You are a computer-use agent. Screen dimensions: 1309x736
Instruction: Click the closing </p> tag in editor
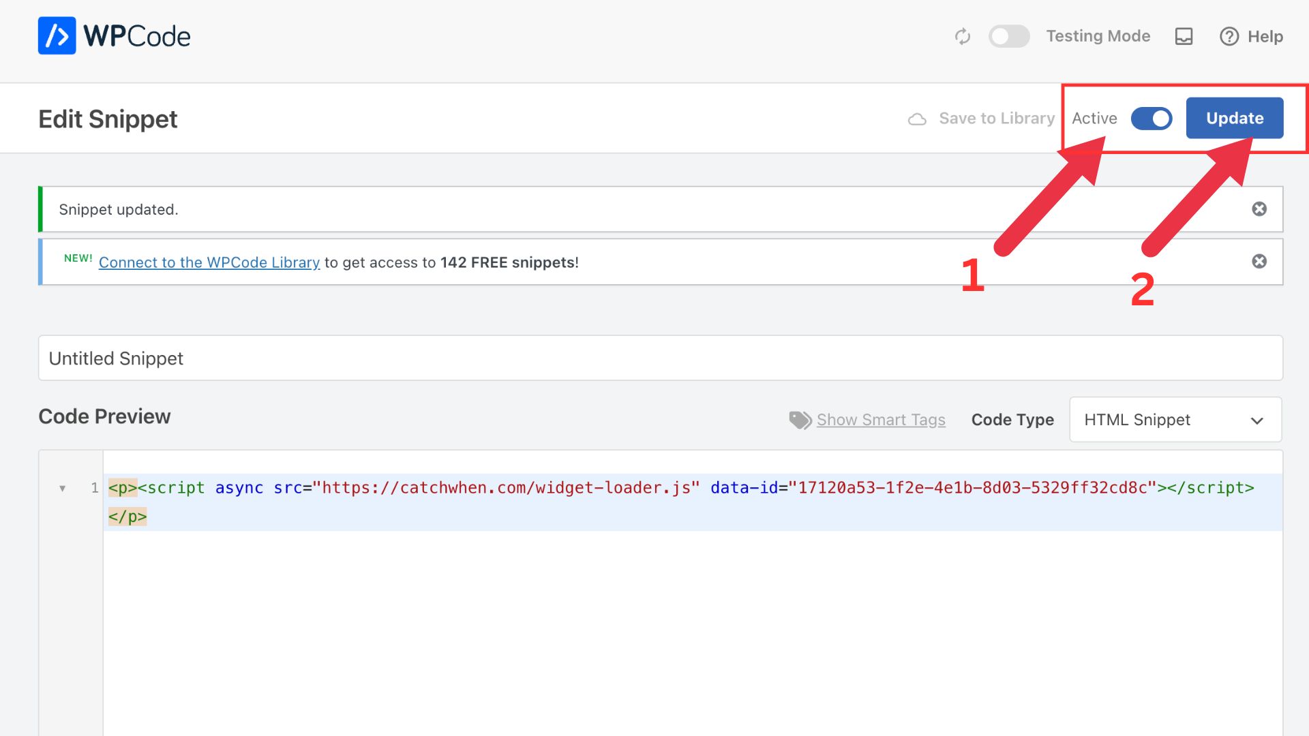(127, 517)
